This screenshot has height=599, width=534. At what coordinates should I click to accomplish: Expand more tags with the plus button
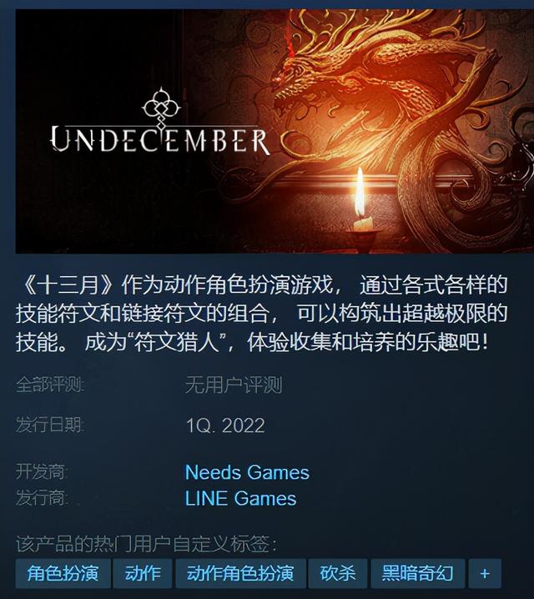click(x=485, y=573)
